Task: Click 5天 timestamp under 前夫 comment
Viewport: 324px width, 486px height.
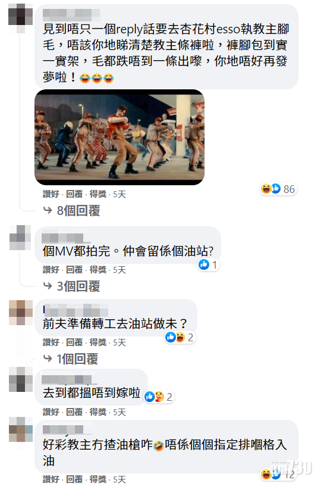Action: [x=119, y=342]
